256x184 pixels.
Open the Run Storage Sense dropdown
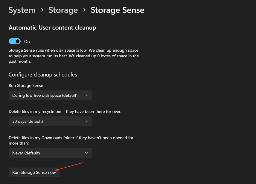coord(50,95)
